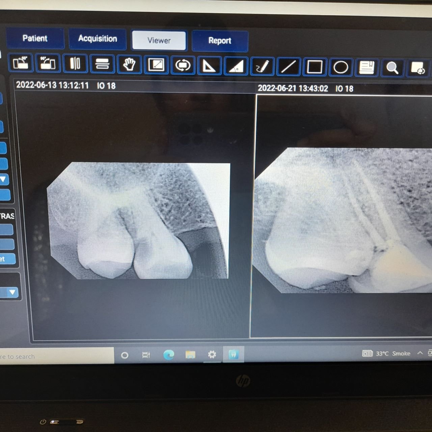Expand the bottom left panel dropdown arrow
Image resolution: width=432 pixels, height=432 pixels.
pos(12,292)
